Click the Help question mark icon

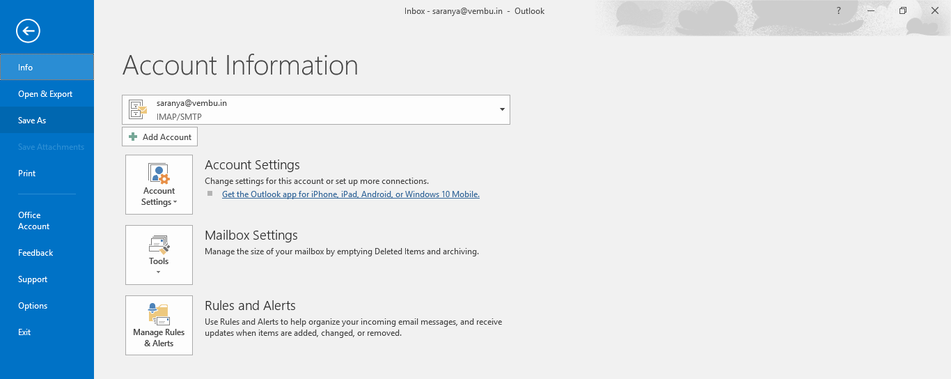point(839,10)
